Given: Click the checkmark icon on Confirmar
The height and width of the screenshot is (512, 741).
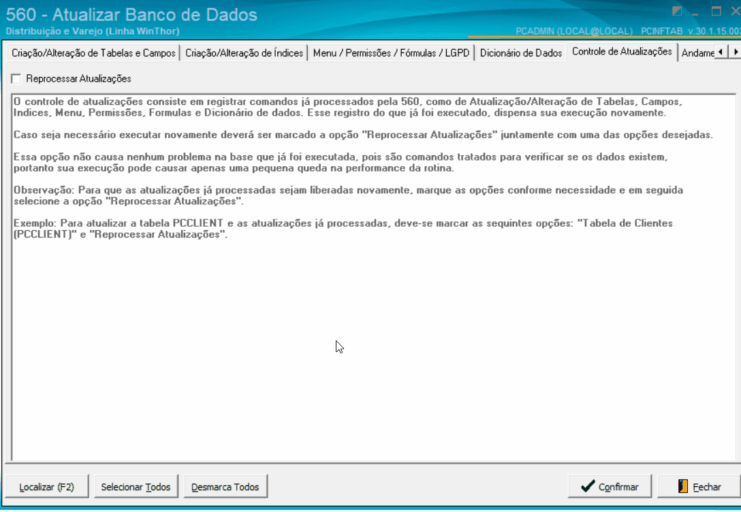Looking at the screenshot, I should pyautogui.click(x=588, y=486).
